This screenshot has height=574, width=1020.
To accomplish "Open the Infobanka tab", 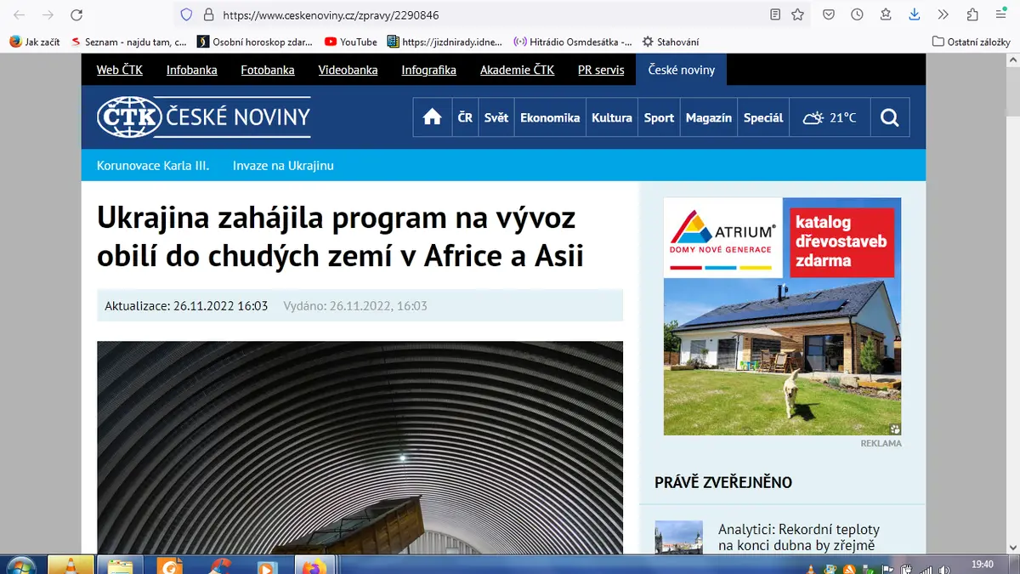I will tap(192, 70).
